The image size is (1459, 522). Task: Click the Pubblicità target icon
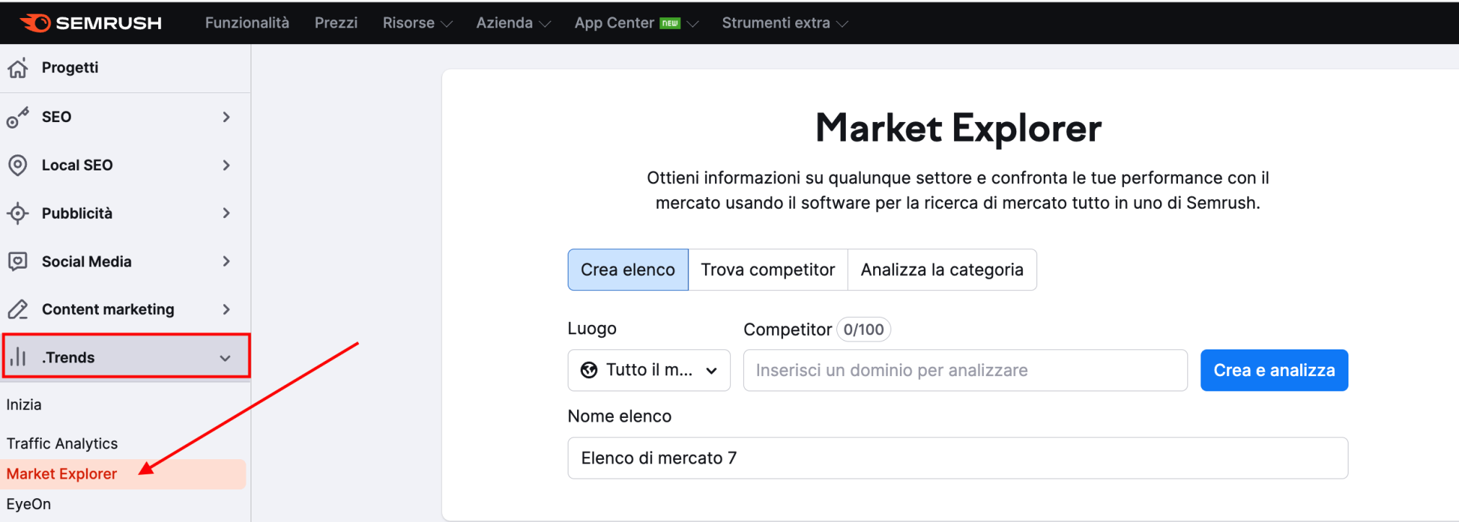18,214
